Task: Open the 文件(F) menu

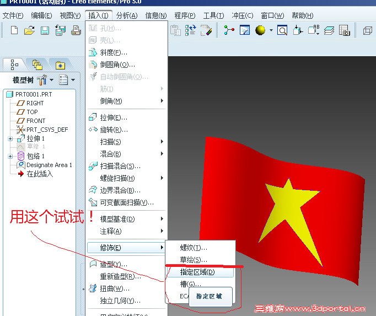Action: pyautogui.click(x=13, y=15)
